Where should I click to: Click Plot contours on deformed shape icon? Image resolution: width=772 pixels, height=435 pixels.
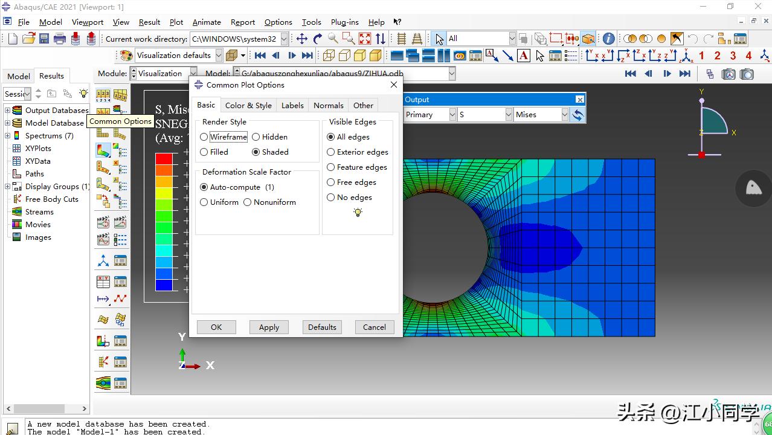[x=103, y=150]
